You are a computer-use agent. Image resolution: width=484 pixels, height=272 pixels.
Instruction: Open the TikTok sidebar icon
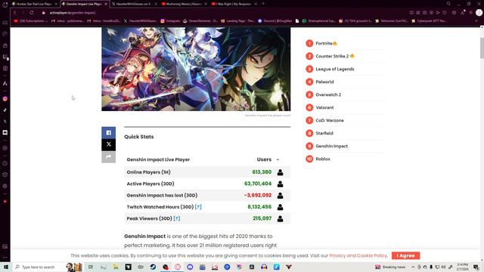(x=5, y=110)
